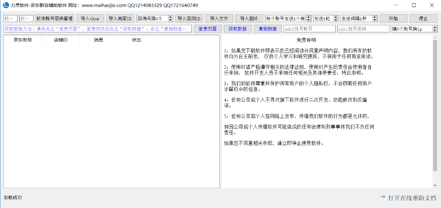
Task: Click the 消息 column header
Action: coord(99,40)
